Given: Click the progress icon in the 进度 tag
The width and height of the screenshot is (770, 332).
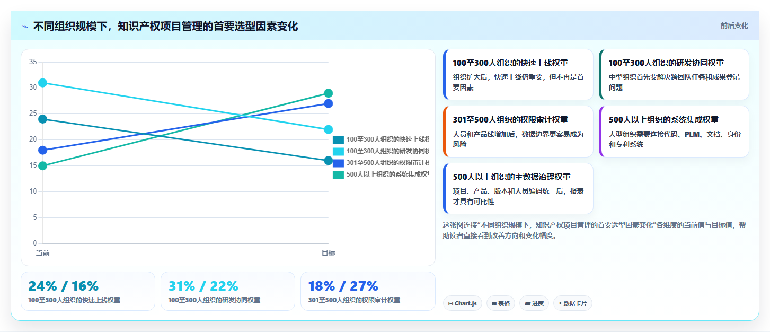Looking at the screenshot, I should click(x=527, y=304).
